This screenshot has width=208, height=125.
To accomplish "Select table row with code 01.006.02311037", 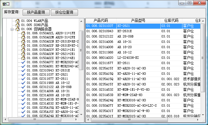I will (143, 26).
